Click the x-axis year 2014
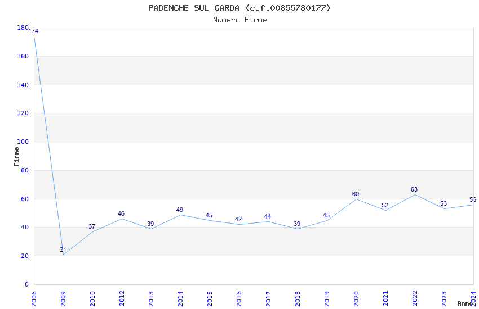Image resolution: width=479 pixels, height=309 pixels. (180, 298)
